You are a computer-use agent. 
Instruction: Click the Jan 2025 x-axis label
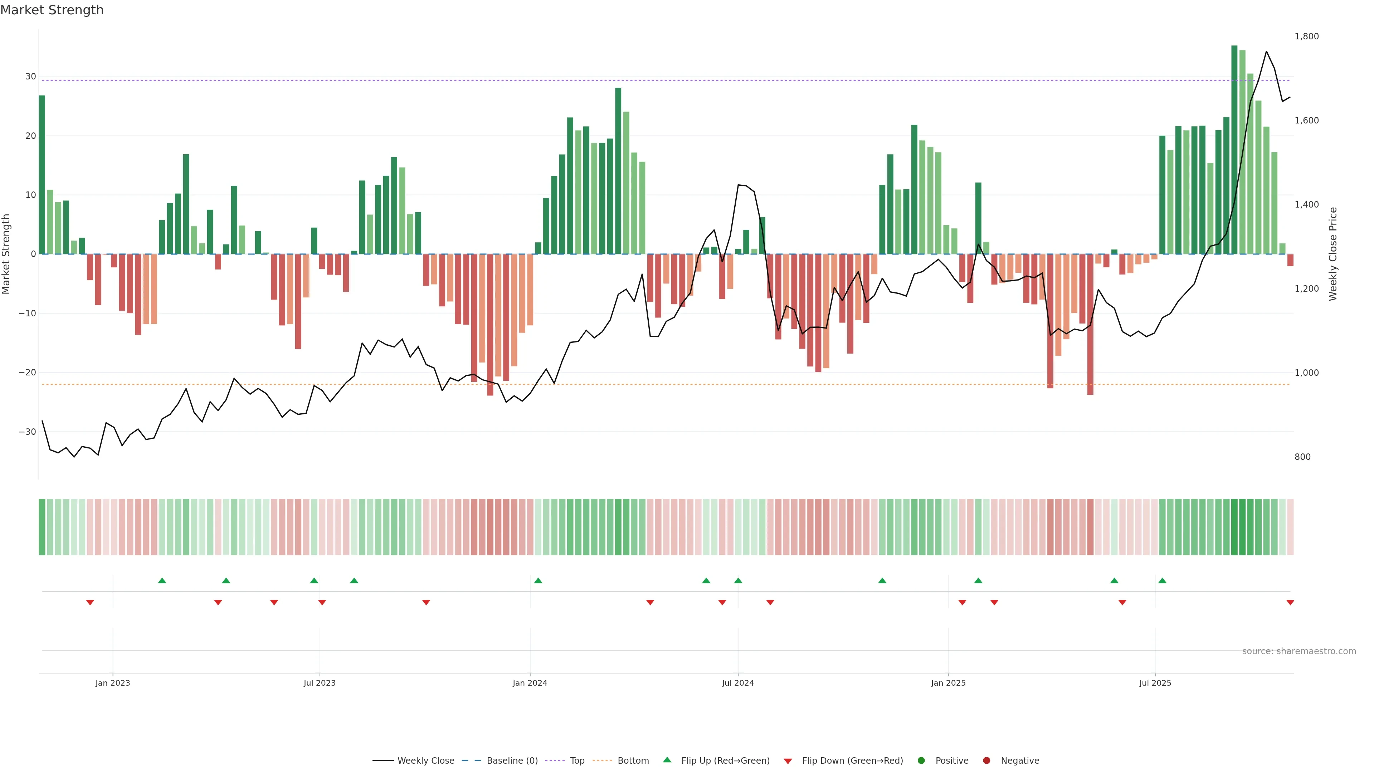coord(948,683)
